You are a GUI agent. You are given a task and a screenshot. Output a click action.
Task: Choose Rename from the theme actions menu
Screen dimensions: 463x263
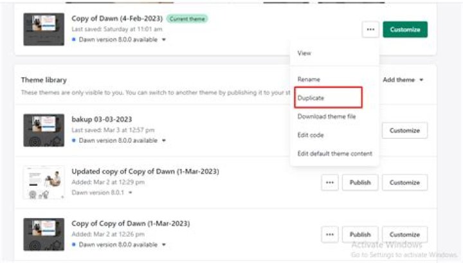click(309, 79)
